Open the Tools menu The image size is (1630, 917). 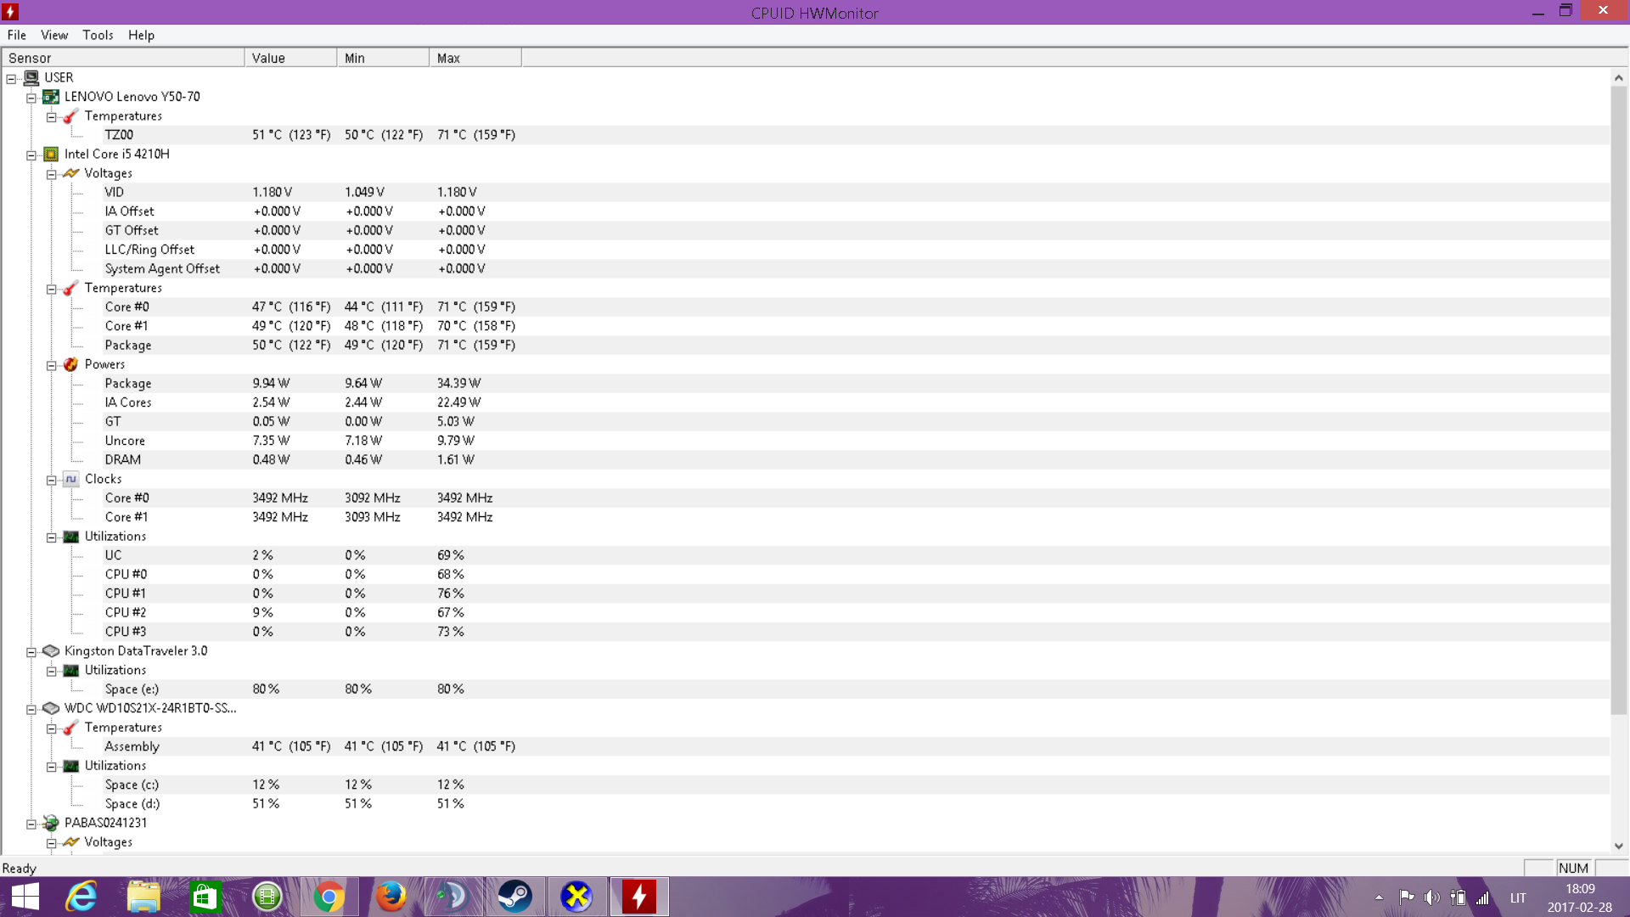[98, 35]
